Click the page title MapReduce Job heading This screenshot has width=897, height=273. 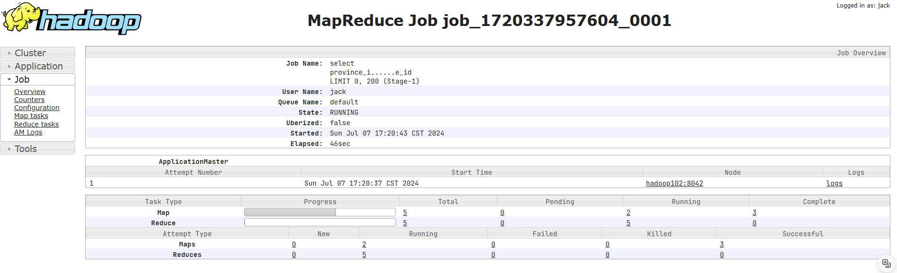pos(489,20)
